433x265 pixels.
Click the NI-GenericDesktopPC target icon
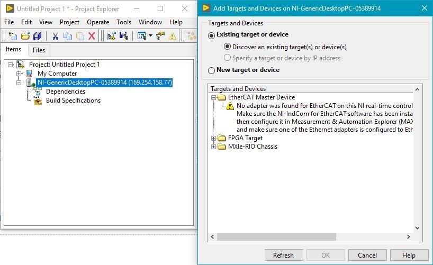click(x=30, y=83)
